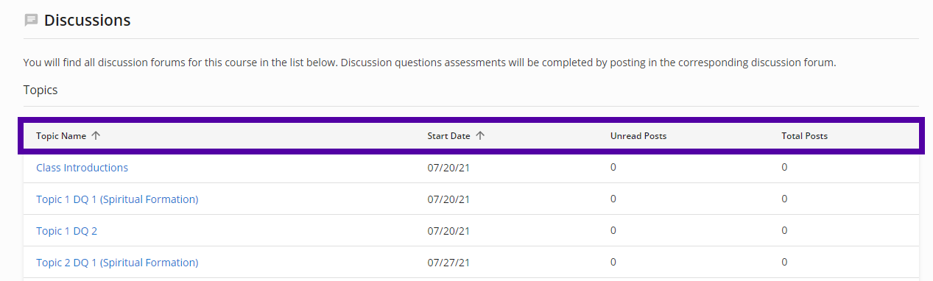Select Topic 1 DQ 1 total posts count

[784, 199]
